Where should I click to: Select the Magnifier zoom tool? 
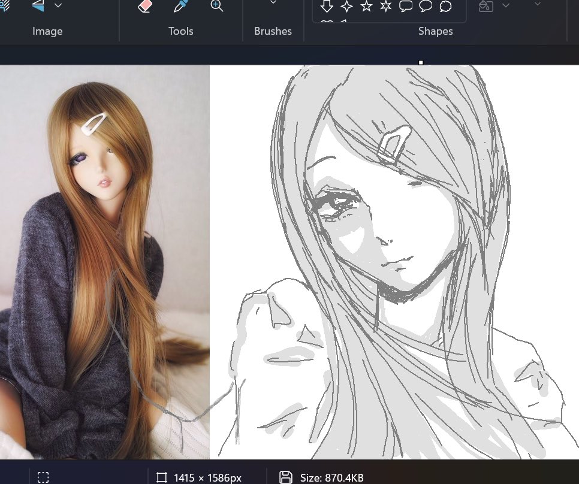[x=216, y=5]
